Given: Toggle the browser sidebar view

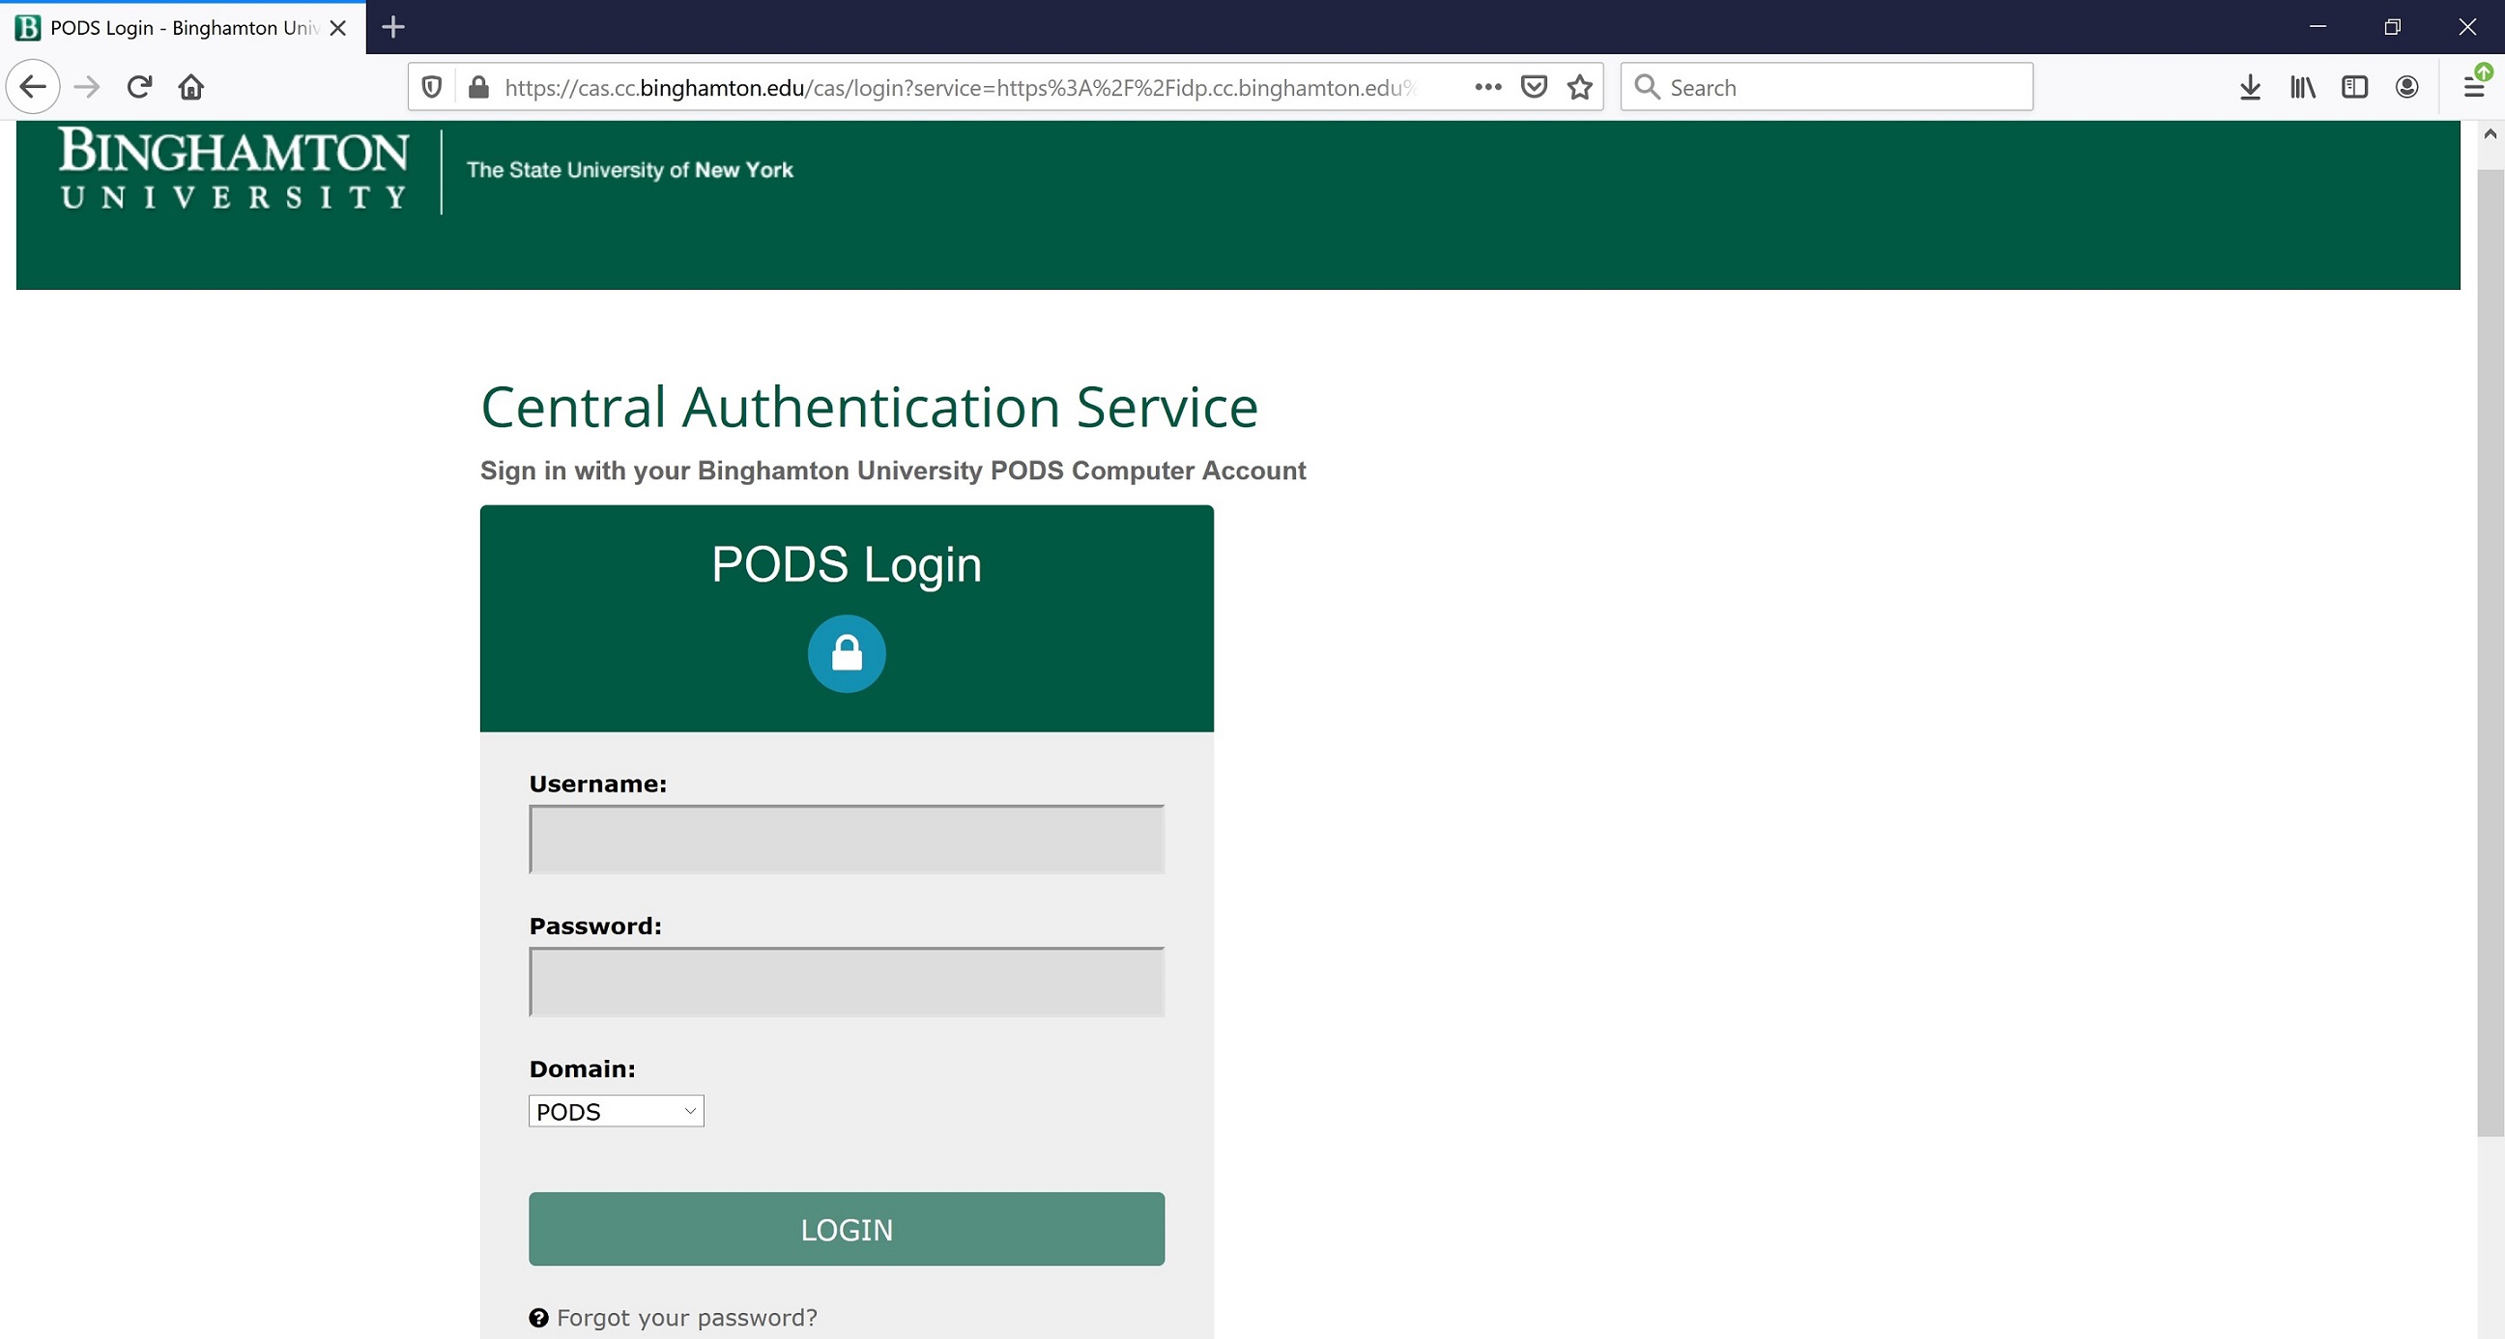Looking at the screenshot, I should pos(2354,88).
